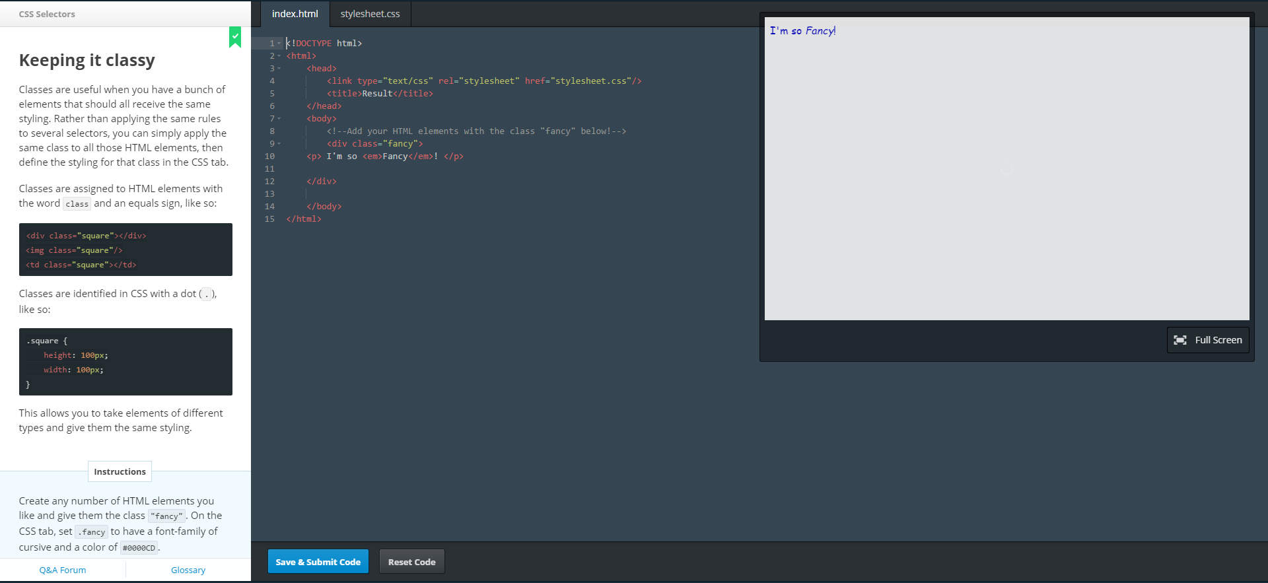The image size is (1268, 583).
Task: Open the Q&A Forum link
Action: pyautogui.click(x=63, y=570)
